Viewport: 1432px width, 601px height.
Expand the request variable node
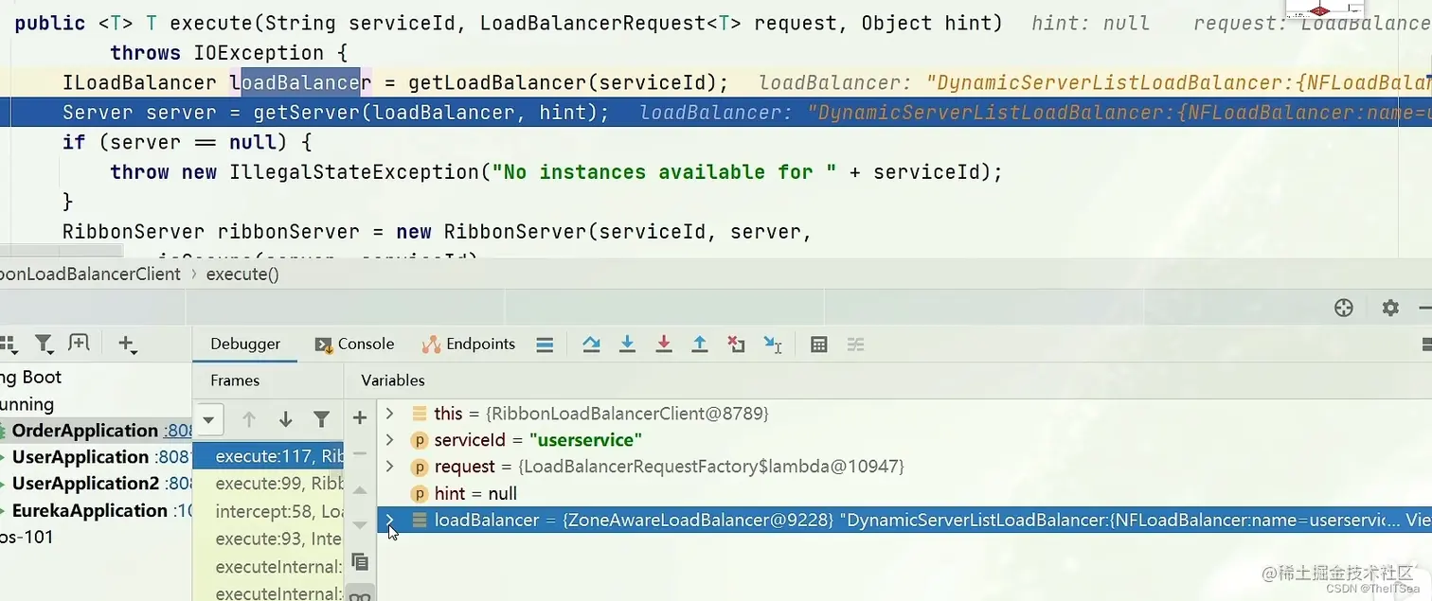coord(389,467)
